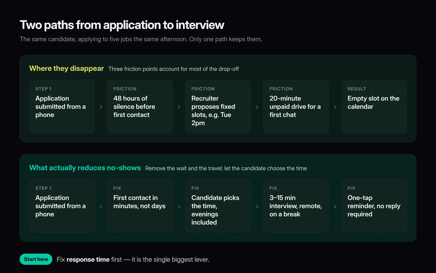
Task: Click the chevron after 'Recruiter proposes fixed slots' card
Action: tap(257, 107)
